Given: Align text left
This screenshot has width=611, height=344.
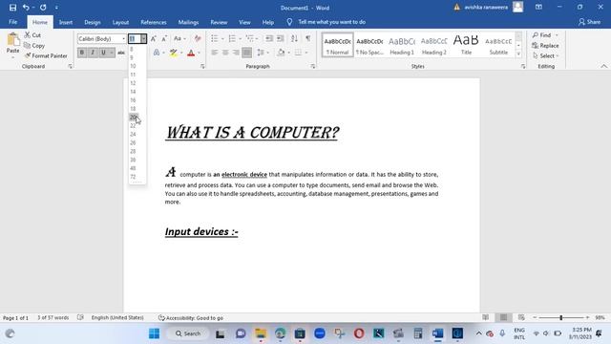Looking at the screenshot, I should tap(215, 53).
